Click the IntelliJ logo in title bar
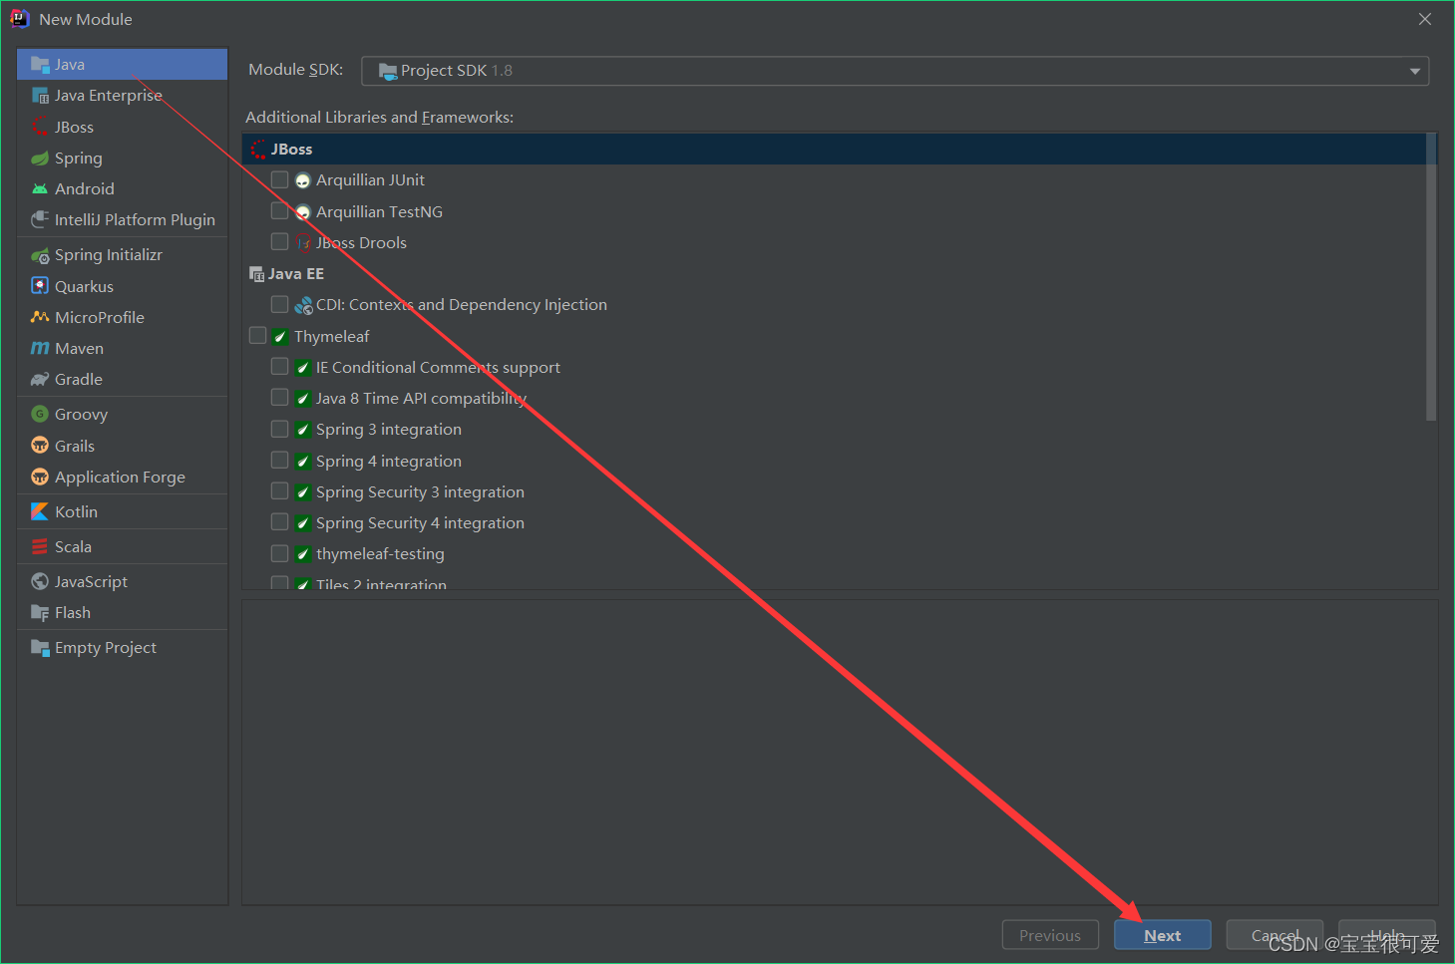 (x=20, y=19)
